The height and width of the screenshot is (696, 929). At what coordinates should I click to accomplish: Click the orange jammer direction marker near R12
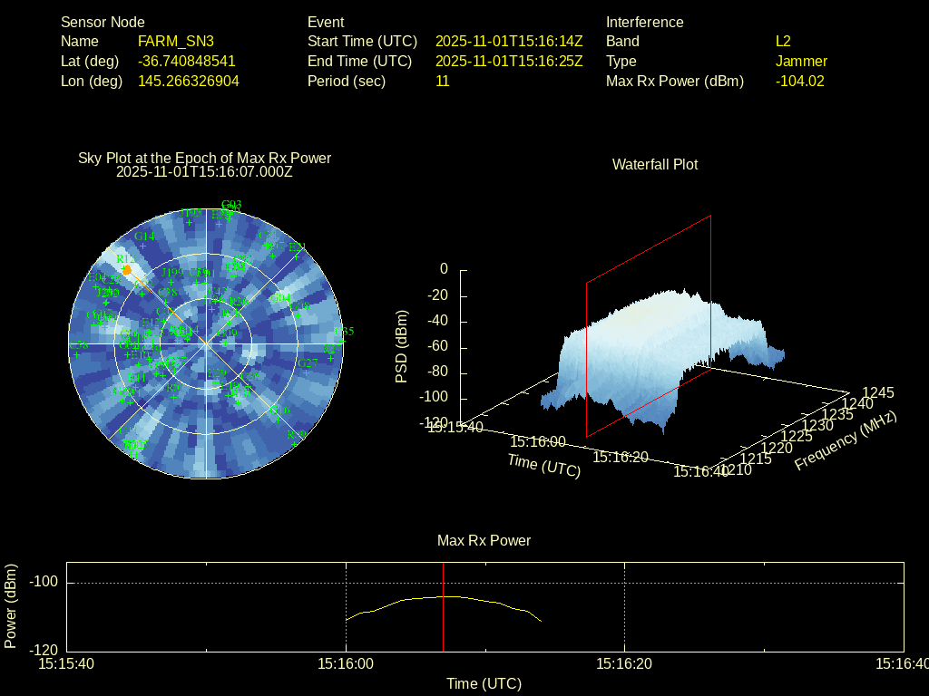coord(127,270)
